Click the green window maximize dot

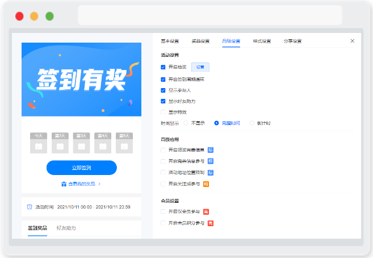(49, 16)
